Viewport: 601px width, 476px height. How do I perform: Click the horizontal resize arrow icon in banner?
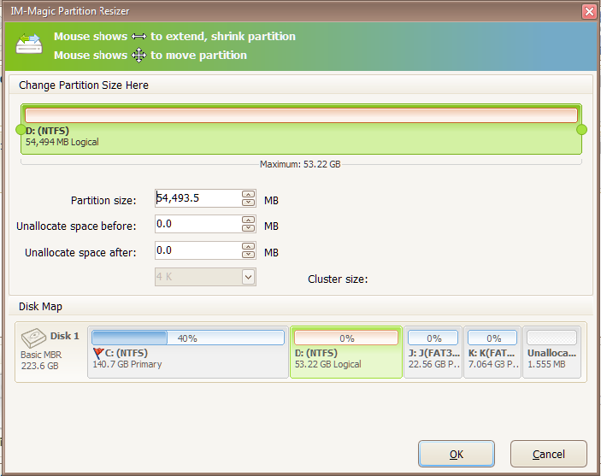pyautogui.click(x=138, y=37)
